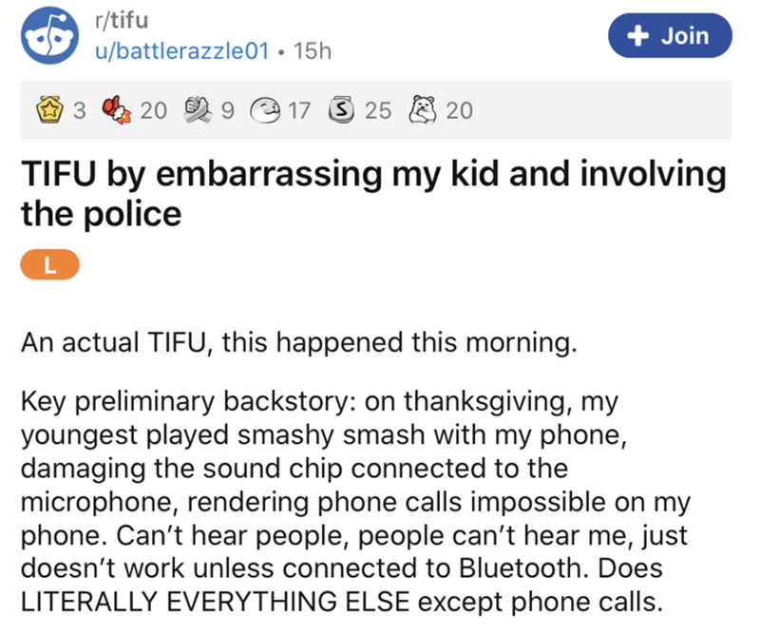Click the count 25 beside the silver award
Viewport: 760px width, 634px height.
point(378,111)
